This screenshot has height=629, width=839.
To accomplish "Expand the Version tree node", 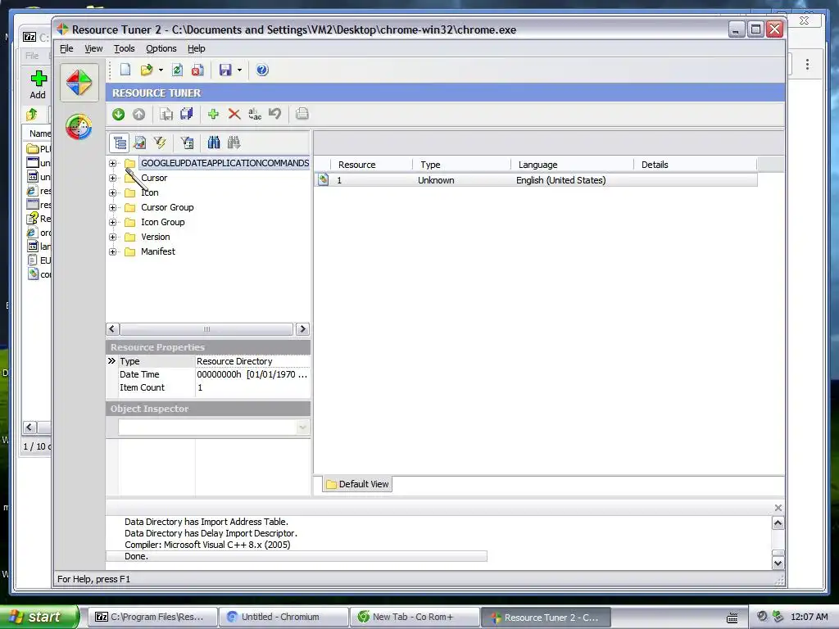I will (112, 237).
